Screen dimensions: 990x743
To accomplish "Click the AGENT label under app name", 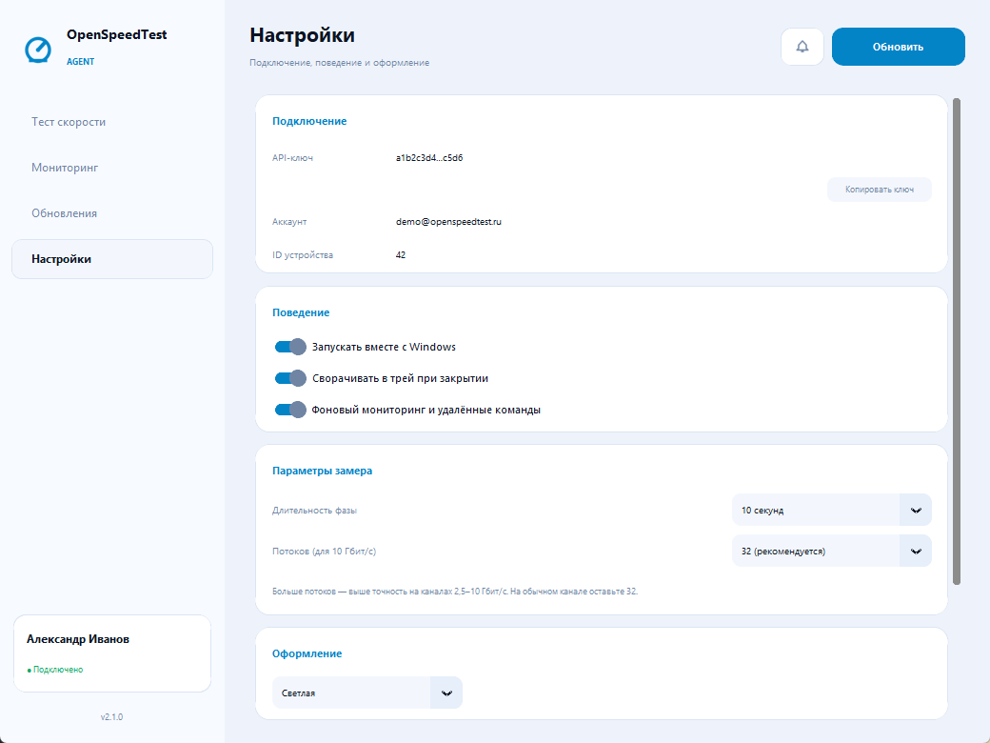I will (80, 61).
